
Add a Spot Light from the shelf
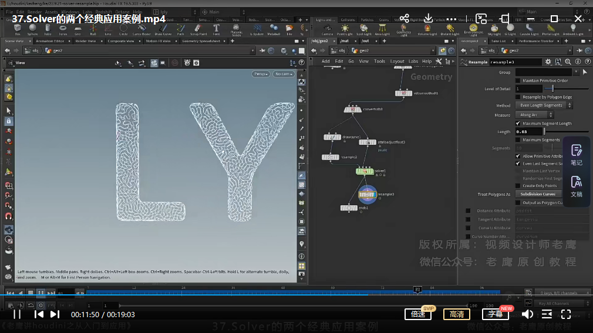pos(363,29)
